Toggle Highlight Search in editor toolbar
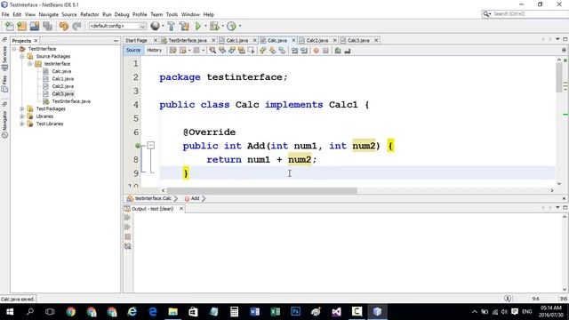 point(241,51)
